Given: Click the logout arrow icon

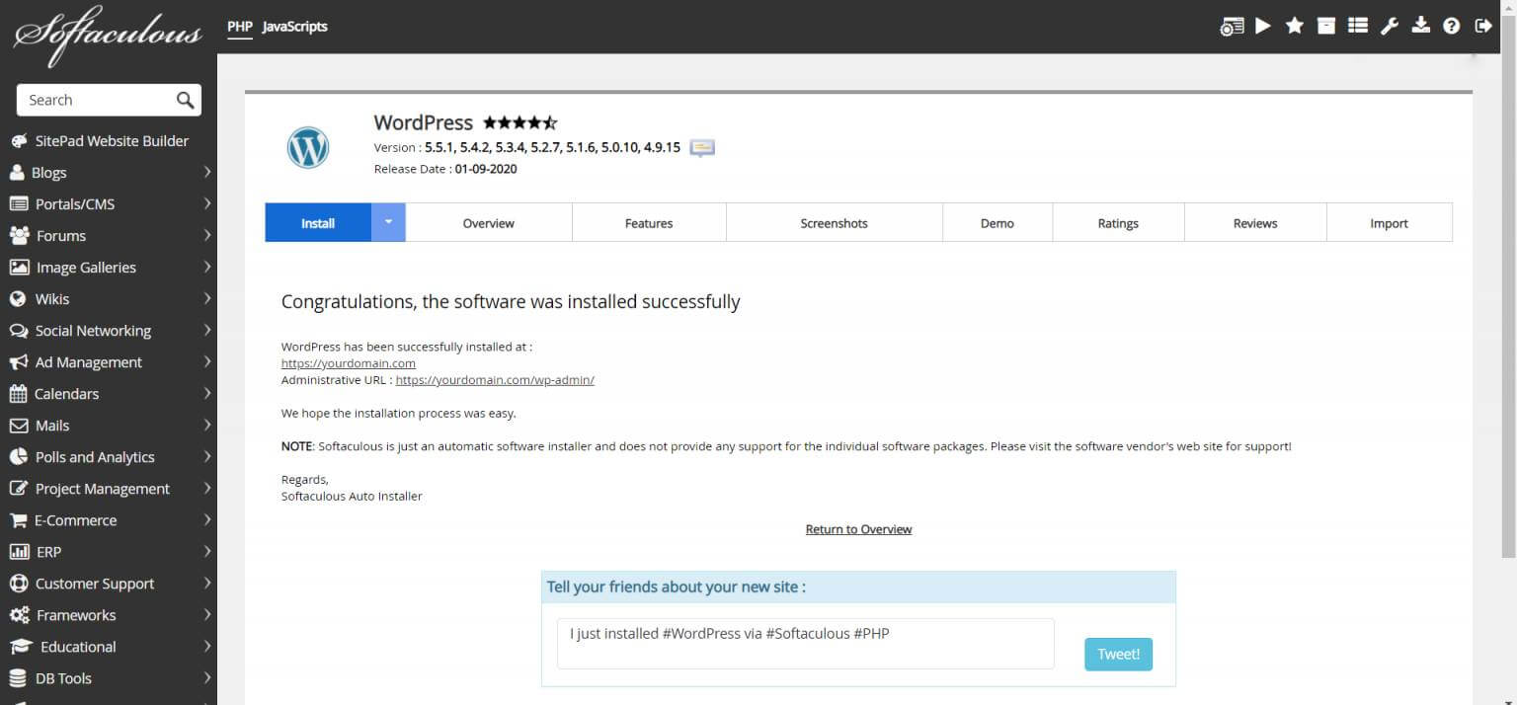Looking at the screenshot, I should pos(1483,27).
